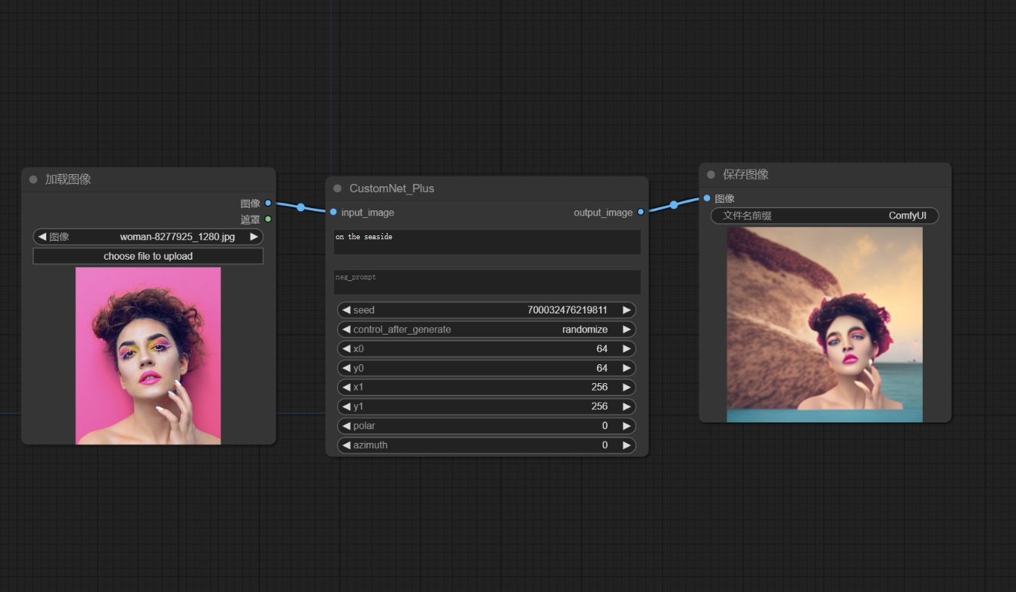Click the input_image socket dot
The height and width of the screenshot is (592, 1016).
[x=333, y=212]
